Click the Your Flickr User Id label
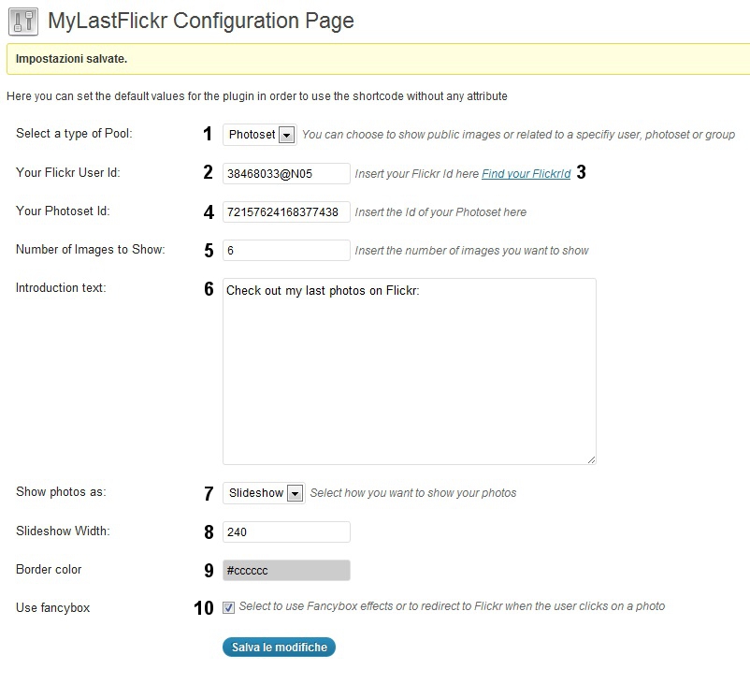The height and width of the screenshot is (684, 750). point(68,172)
